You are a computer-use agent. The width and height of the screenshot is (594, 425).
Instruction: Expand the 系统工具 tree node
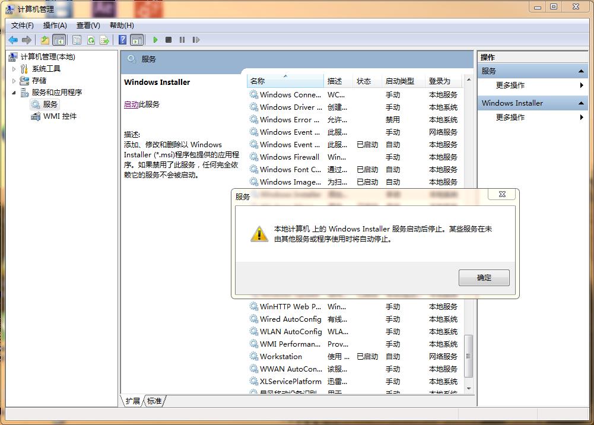pos(14,69)
